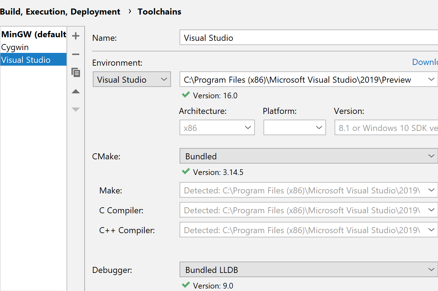This screenshot has width=438, height=291.
Task: Click the Name text field
Action: click(308, 38)
